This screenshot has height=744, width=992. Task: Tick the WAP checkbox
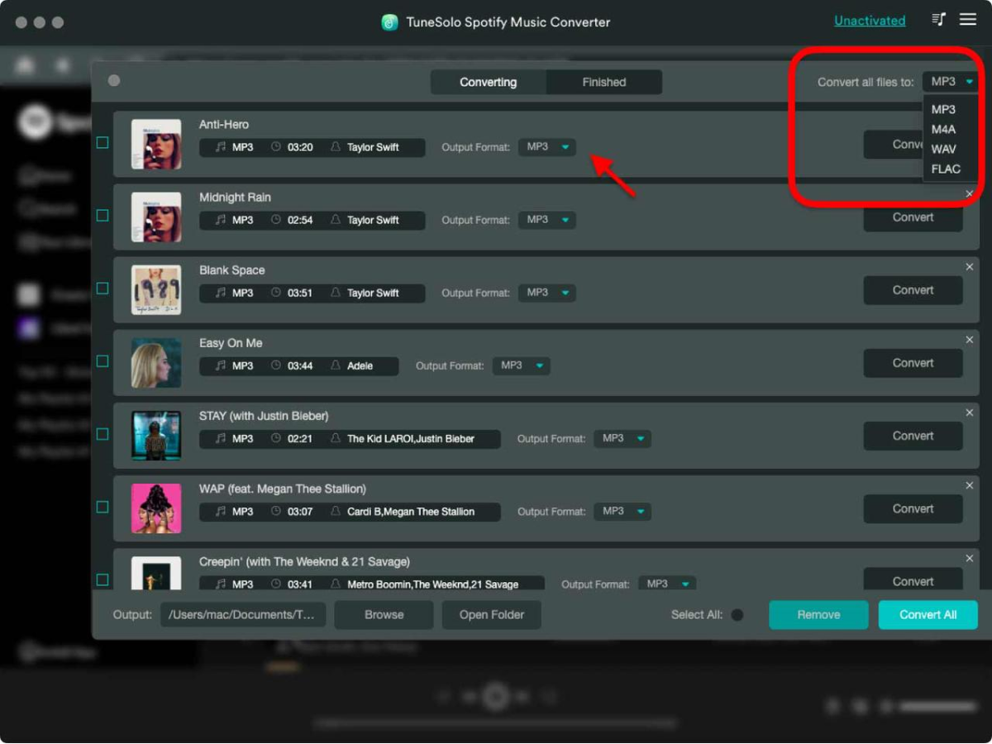[103, 506]
